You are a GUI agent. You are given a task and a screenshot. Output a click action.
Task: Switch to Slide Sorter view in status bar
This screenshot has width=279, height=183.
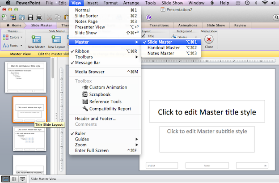click(x=14, y=179)
